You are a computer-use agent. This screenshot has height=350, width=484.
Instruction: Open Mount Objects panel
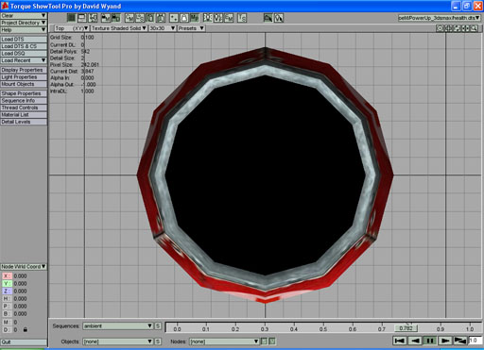[x=24, y=84]
